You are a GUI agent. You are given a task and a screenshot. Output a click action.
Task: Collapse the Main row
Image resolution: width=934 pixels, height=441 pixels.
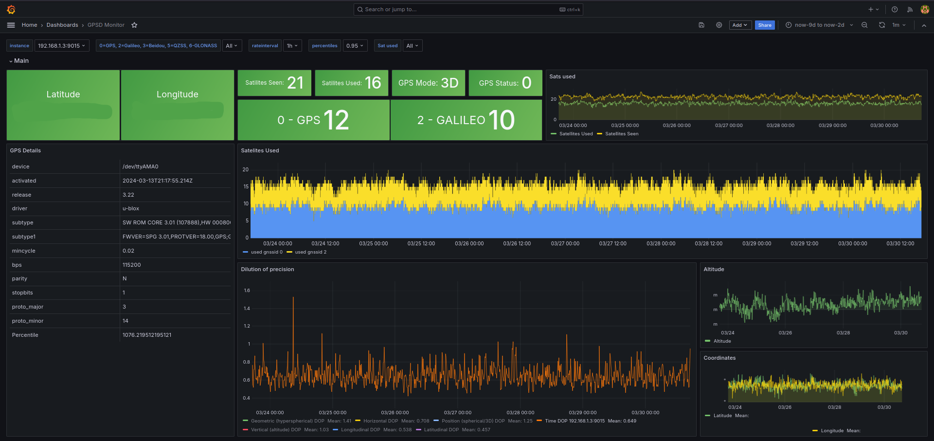[x=19, y=60]
